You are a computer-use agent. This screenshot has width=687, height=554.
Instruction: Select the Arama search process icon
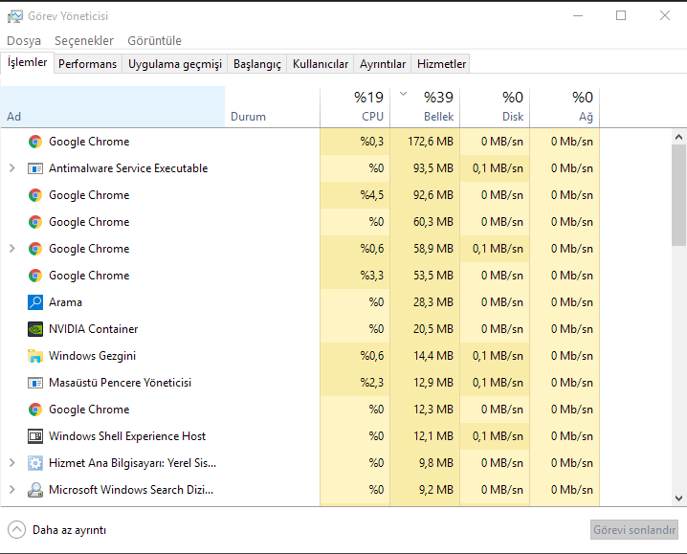point(35,302)
